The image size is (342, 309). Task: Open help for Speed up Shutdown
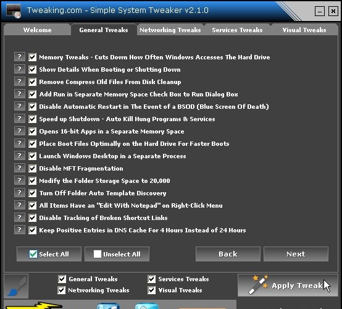point(19,119)
